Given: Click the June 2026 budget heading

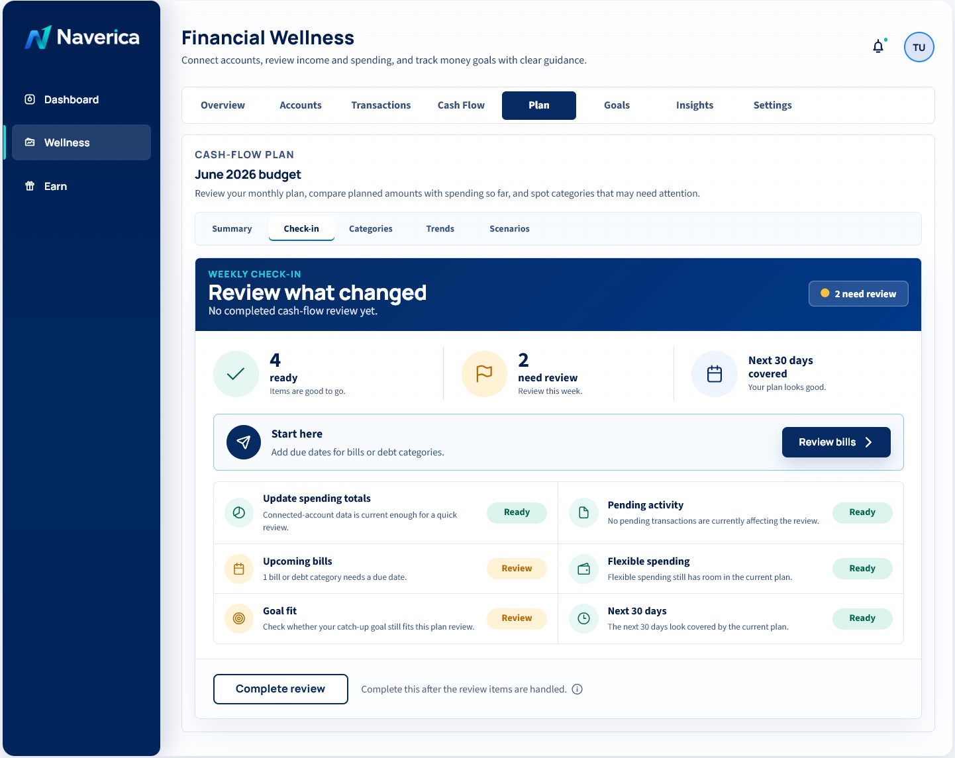Looking at the screenshot, I should 248,175.
